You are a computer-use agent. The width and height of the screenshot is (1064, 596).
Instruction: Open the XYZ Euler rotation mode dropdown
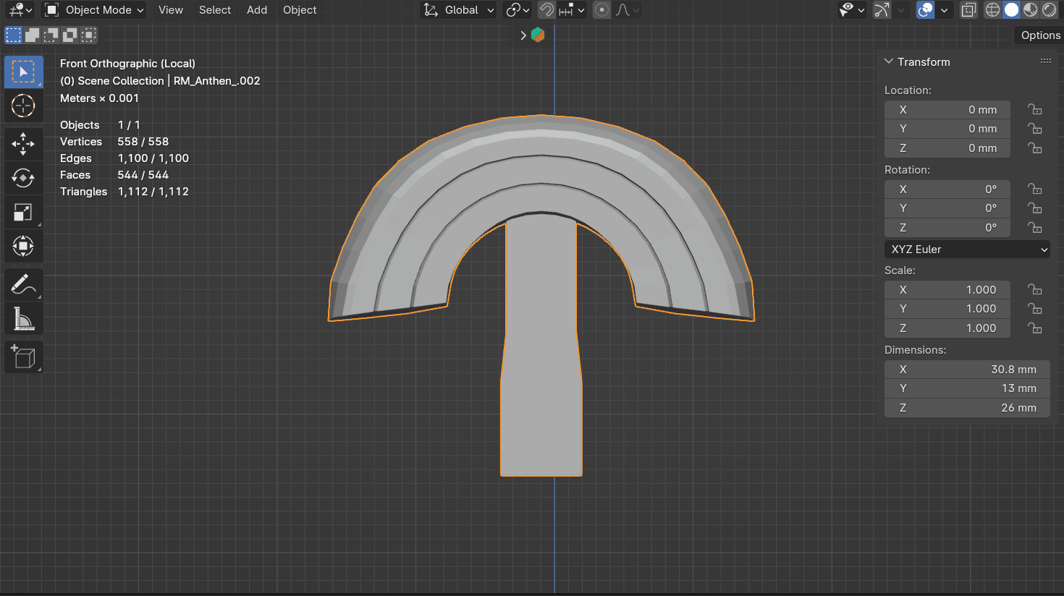click(x=967, y=250)
